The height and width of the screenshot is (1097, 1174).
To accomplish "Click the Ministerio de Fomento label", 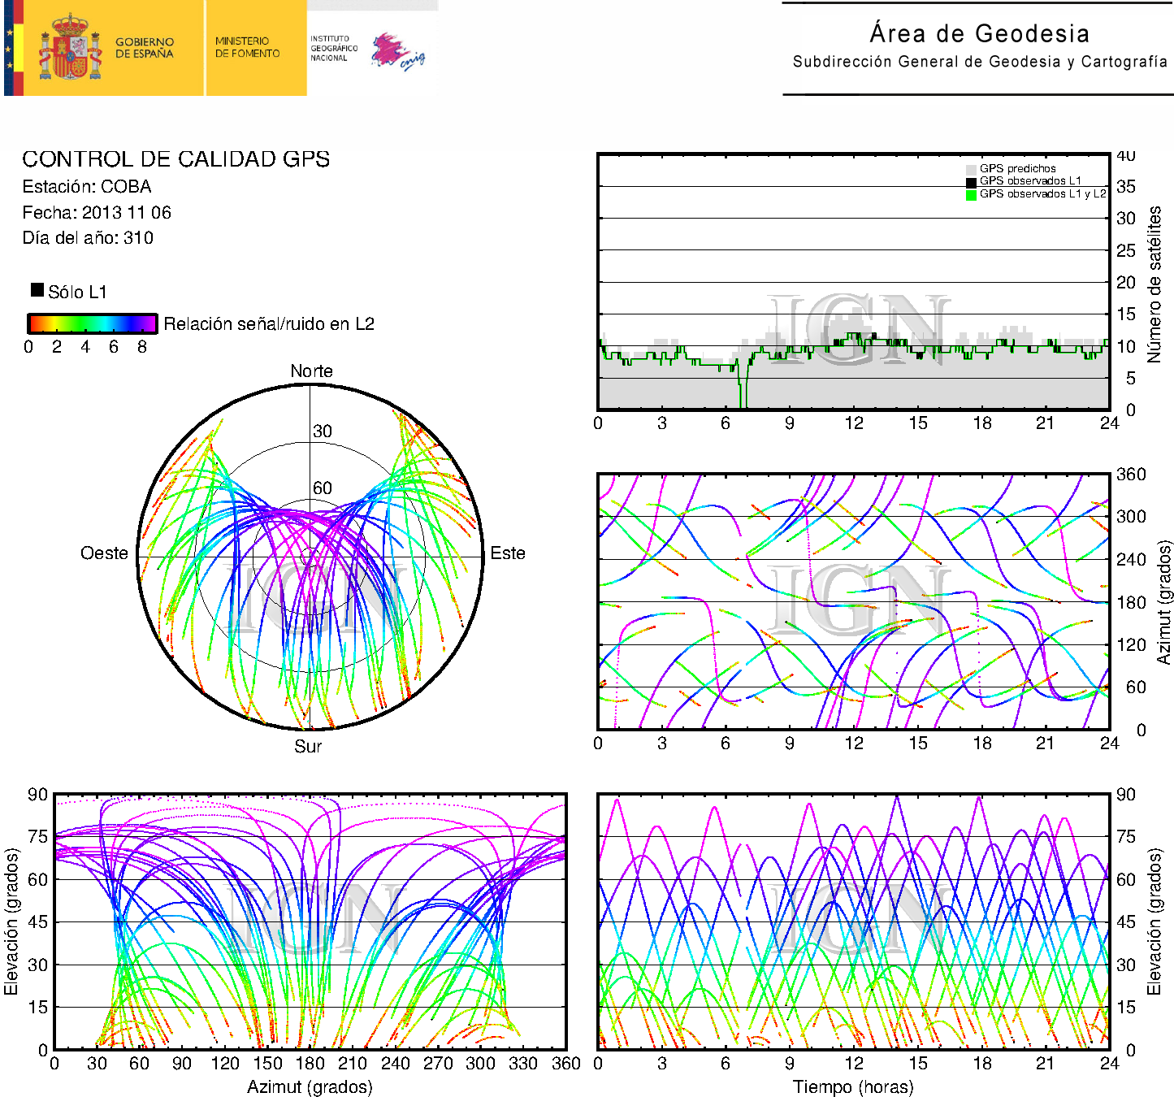I will (247, 47).
